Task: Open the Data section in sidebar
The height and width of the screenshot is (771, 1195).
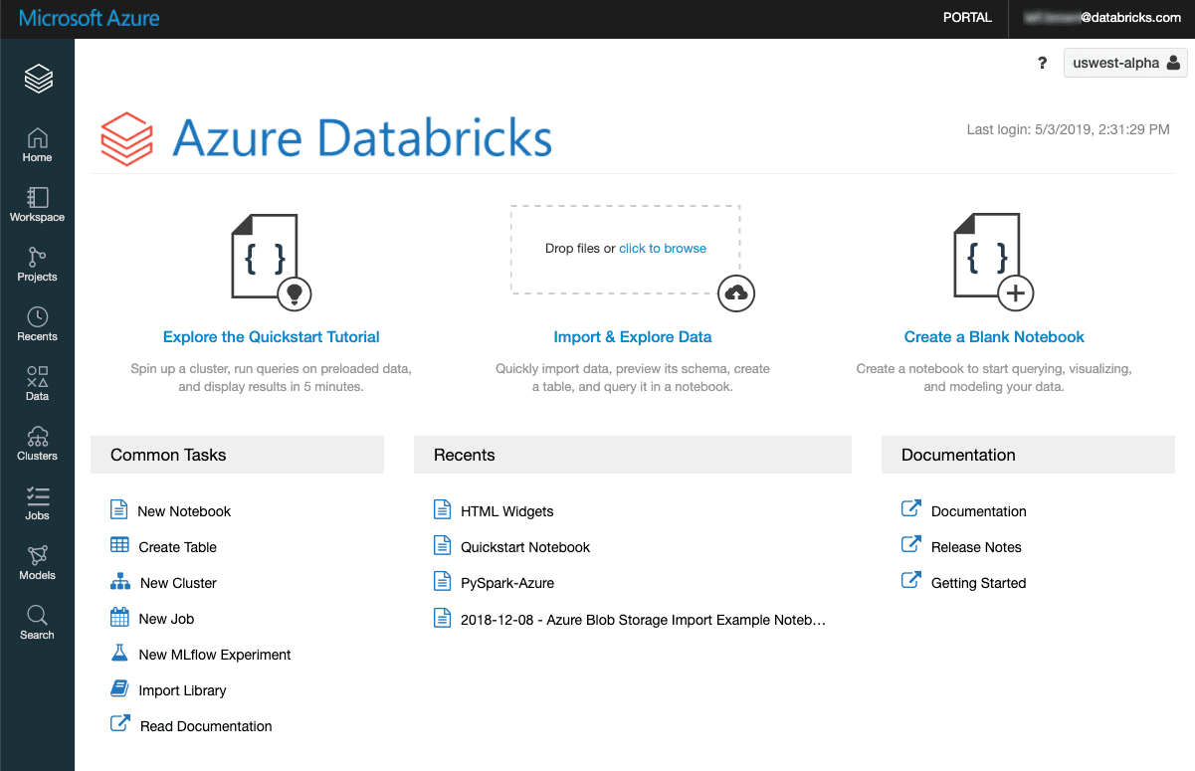Action: 37,382
